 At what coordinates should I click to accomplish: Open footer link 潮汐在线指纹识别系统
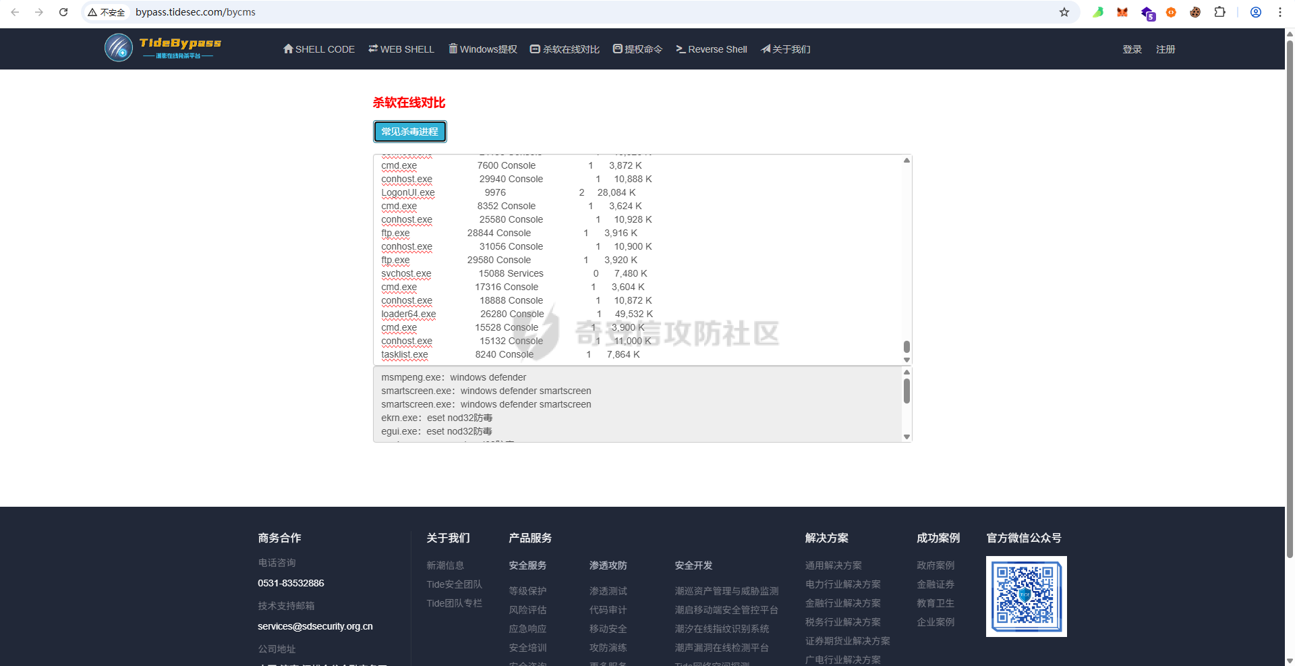[722, 629]
